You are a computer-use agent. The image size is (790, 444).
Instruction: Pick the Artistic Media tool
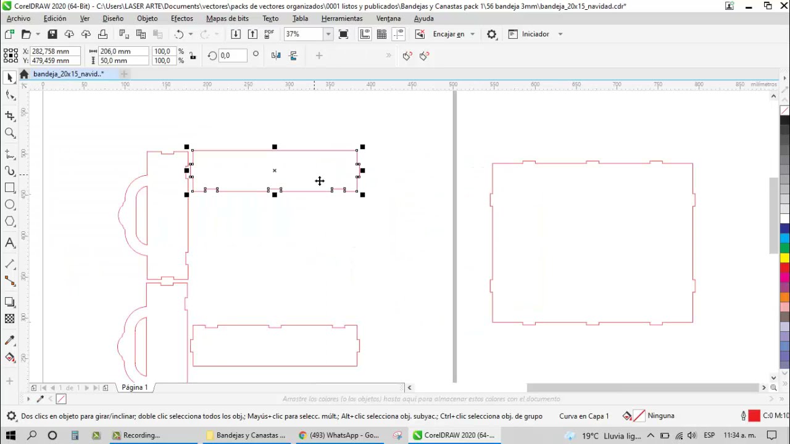click(10, 171)
